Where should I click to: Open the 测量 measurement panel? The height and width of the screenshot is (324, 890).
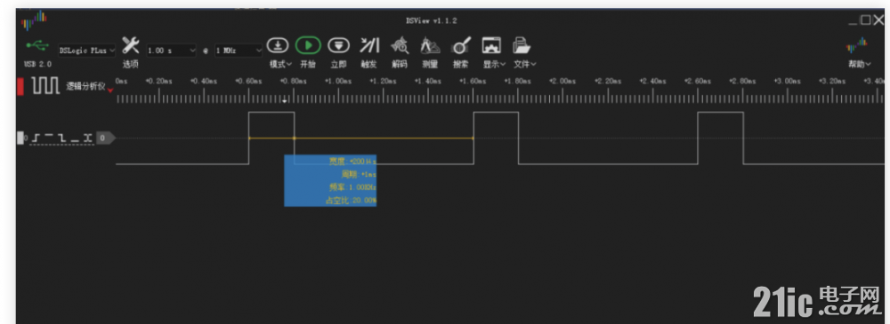click(430, 45)
